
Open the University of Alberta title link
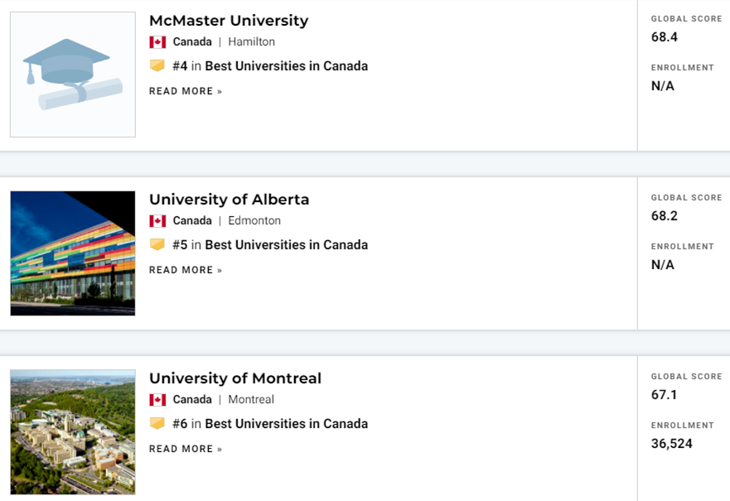click(229, 200)
